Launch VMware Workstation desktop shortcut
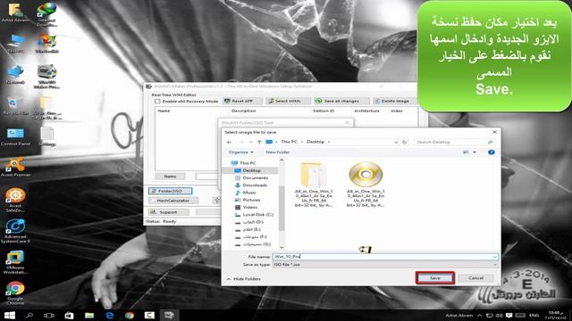The width and height of the screenshot is (572, 321). (x=15, y=262)
